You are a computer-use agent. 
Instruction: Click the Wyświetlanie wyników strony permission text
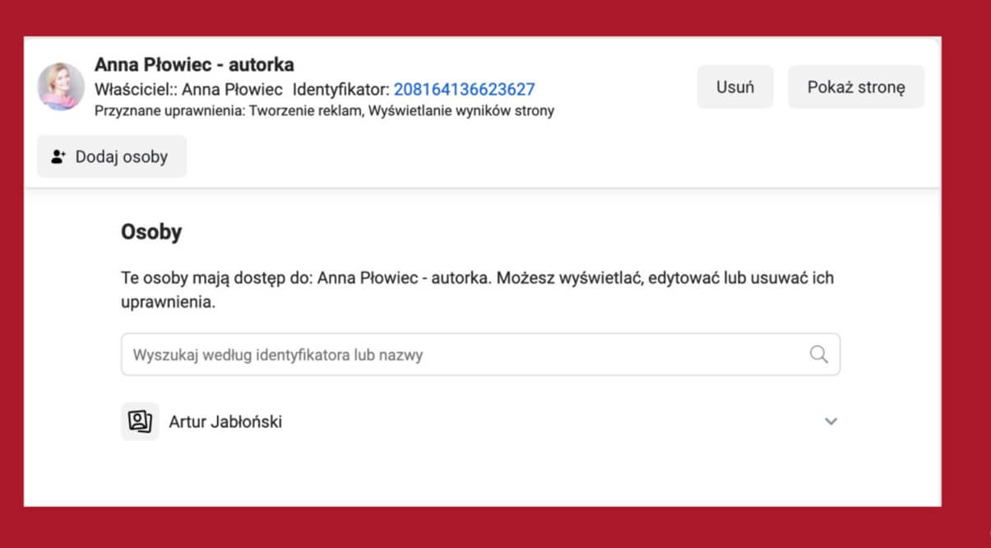[x=461, y=110]
